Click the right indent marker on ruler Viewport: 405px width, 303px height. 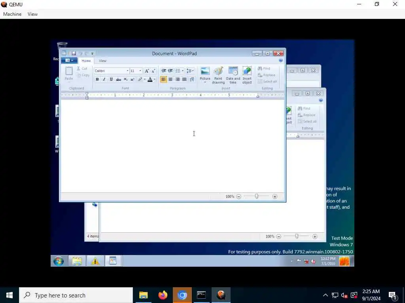[x=258, y=96]
